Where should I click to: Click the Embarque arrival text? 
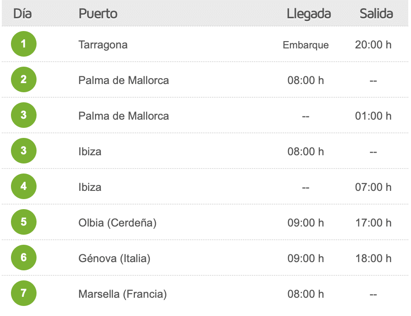[x=306, y=45]
